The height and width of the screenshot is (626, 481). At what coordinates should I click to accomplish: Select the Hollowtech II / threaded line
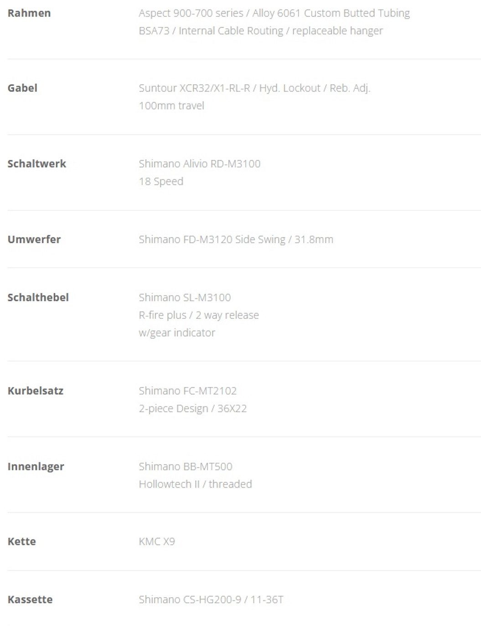tap(195, 484)
